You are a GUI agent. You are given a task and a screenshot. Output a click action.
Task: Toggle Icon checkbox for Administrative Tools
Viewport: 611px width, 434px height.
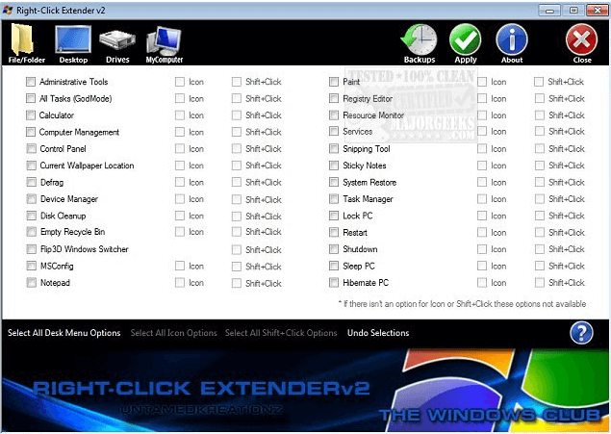[x=180, y=82]
